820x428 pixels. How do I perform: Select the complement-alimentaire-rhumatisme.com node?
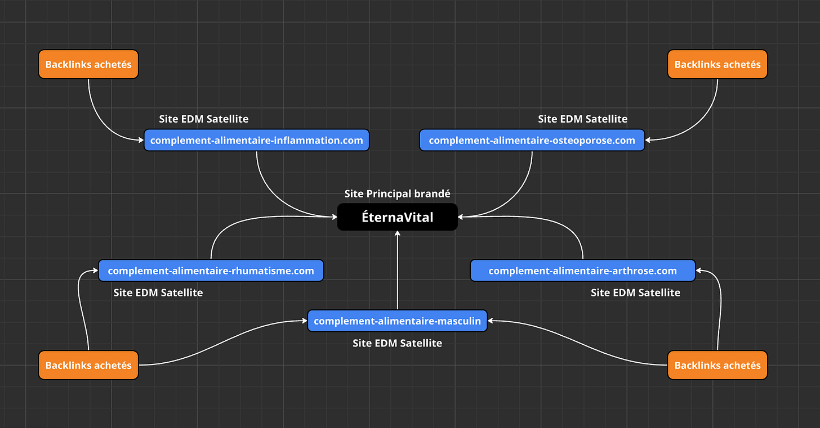pos(211,271)
